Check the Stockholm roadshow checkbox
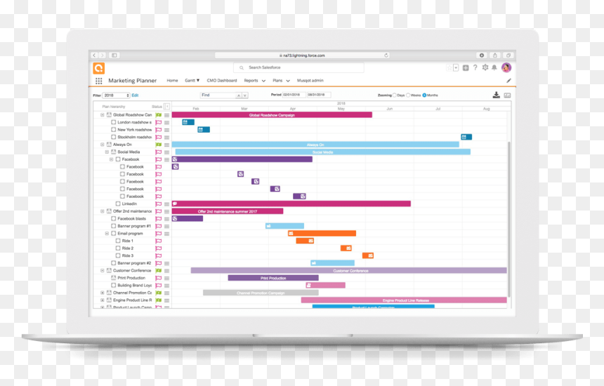The width and height of the screenshot is (604, 386). (x=113, y=137)
